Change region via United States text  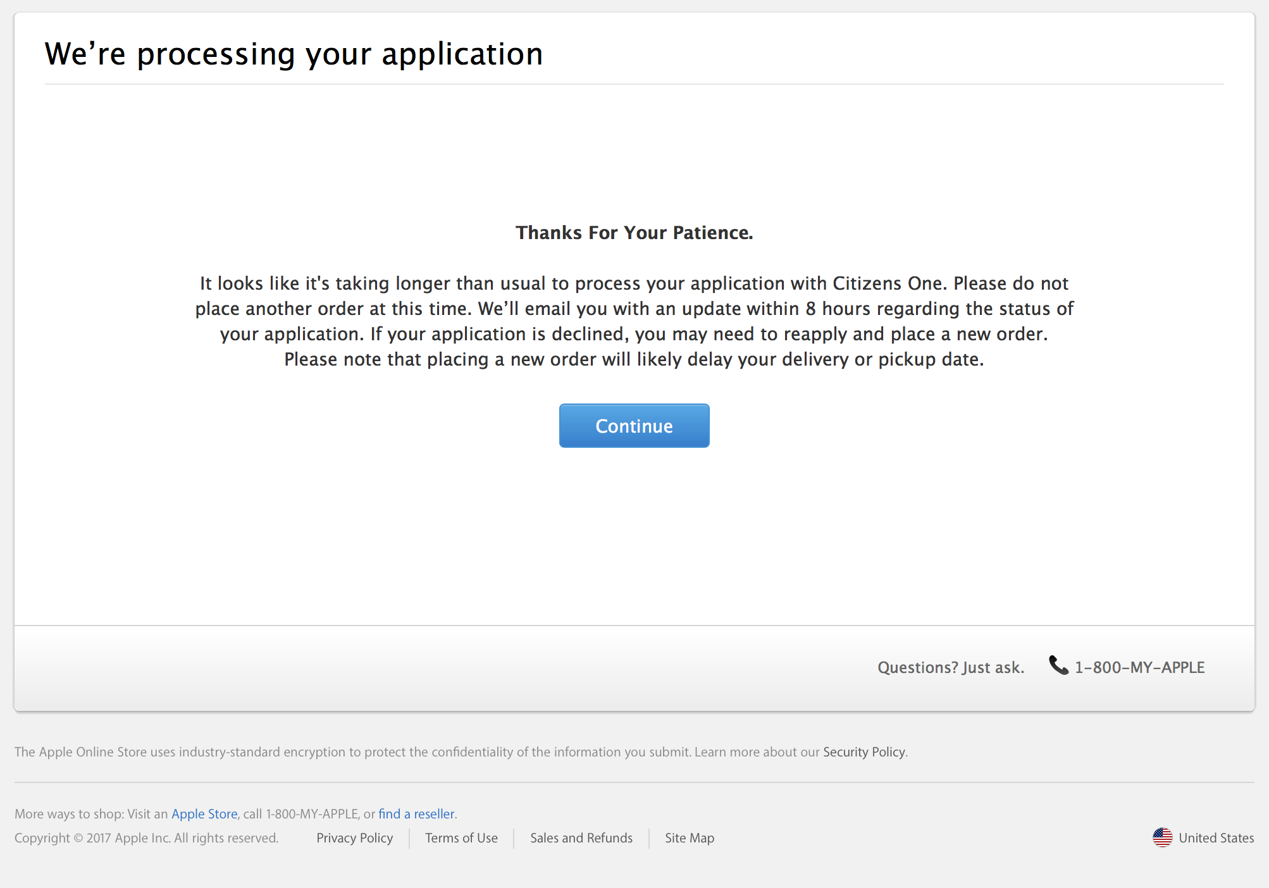[x=1216, y=837]
